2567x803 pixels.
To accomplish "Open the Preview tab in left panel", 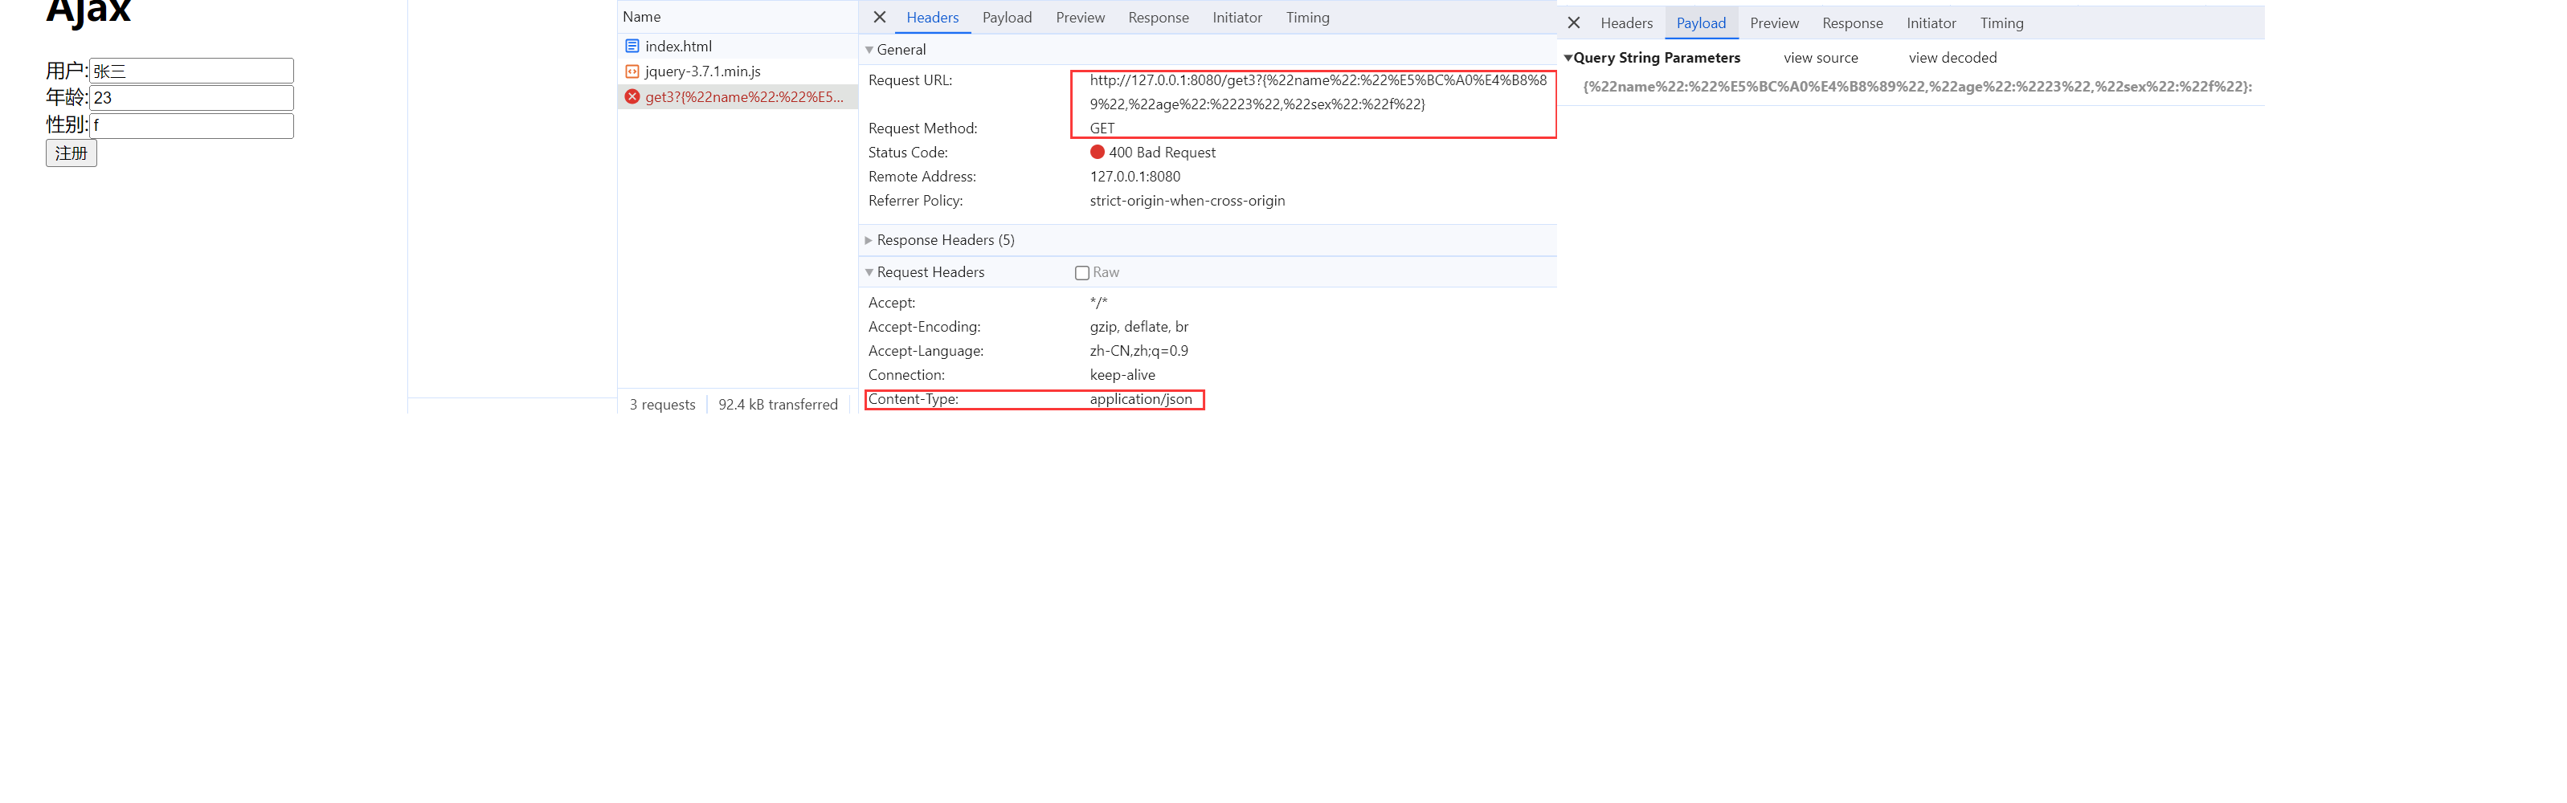I will coord(1080,18).
